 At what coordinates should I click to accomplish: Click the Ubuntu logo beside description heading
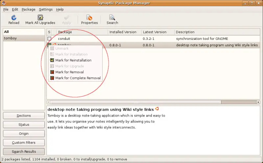157,109
